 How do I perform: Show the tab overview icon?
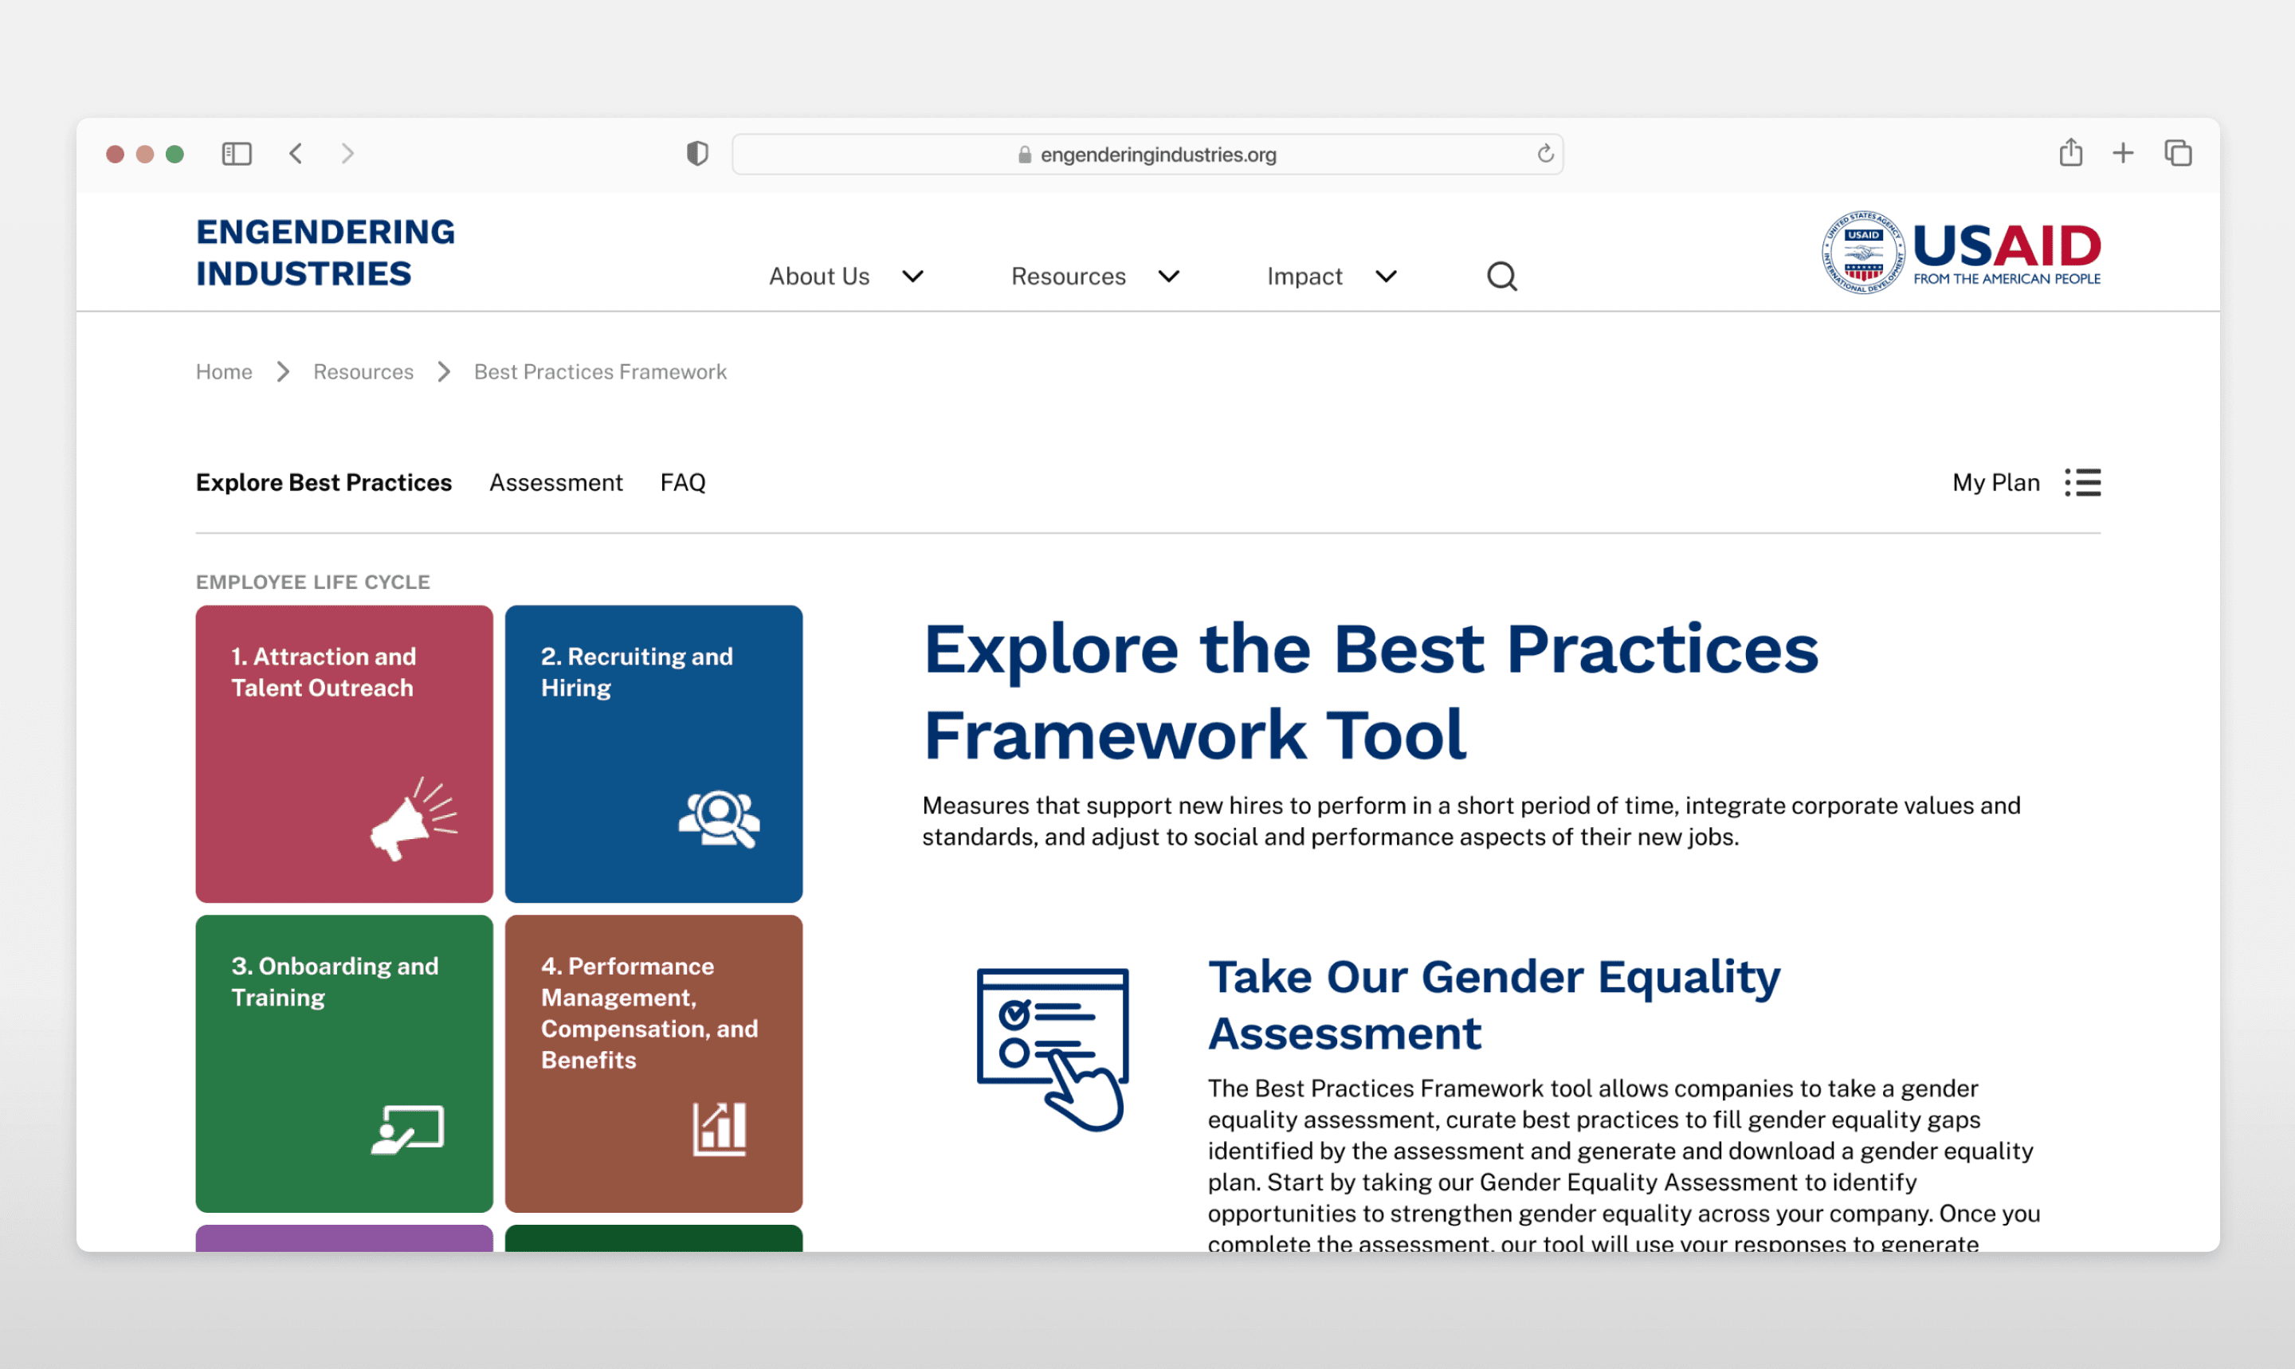[x=2177, y=153]
